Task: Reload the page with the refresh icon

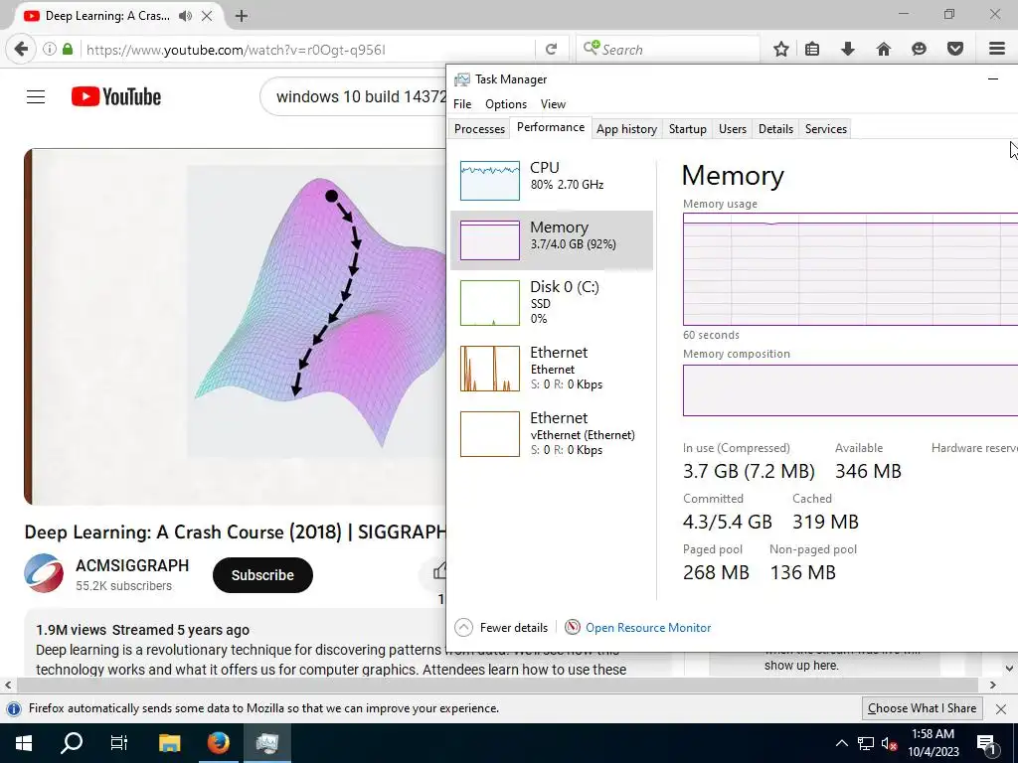Action: (x=551, y=50)
